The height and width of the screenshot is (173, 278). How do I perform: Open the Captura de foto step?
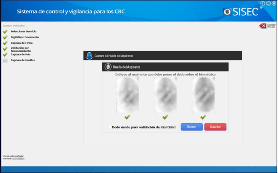click(20, 54)
